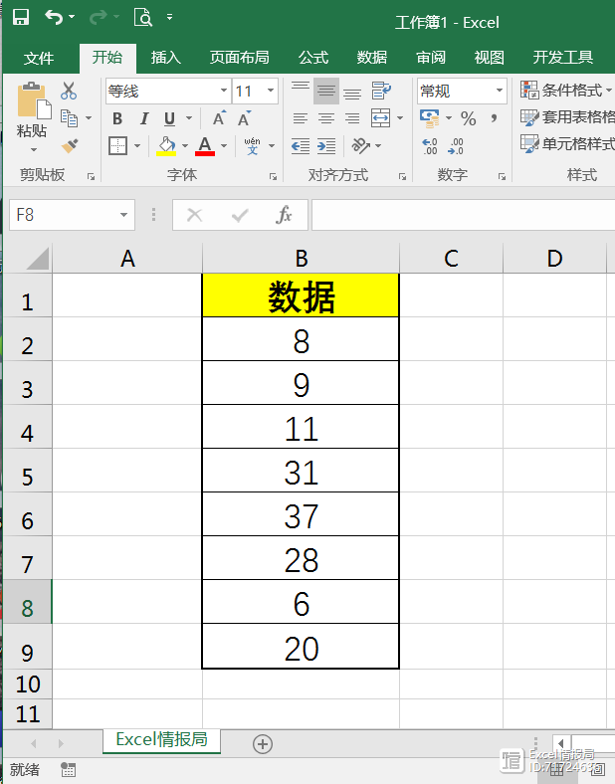The image size is (615, 784).
Task: Expand the Name Box dropdown arrow
Action: click(x=123, y=215)
